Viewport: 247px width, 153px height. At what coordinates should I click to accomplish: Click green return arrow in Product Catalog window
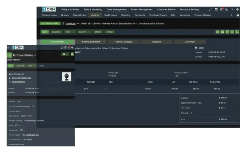(x=10, y=55)
